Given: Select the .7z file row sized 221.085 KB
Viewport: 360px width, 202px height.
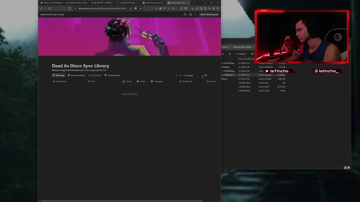Looking at the screenshot, I should [x=253, y=75].
